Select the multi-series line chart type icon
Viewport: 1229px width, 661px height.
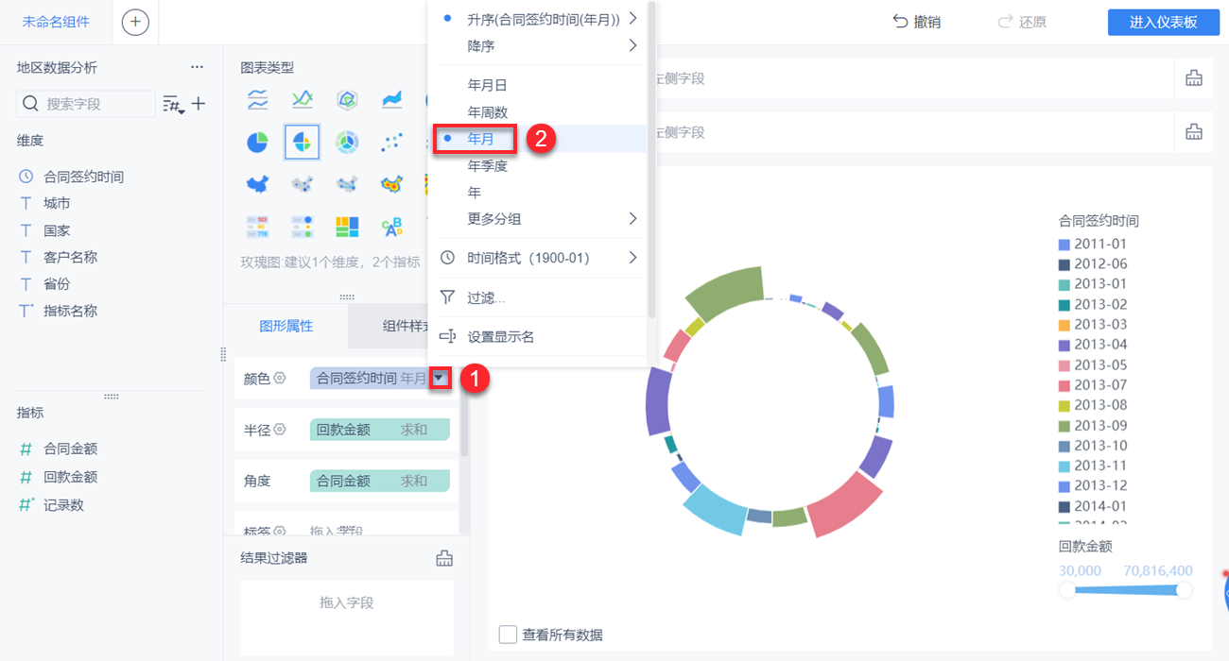click(x=257, y=99)
